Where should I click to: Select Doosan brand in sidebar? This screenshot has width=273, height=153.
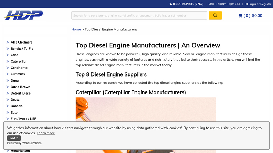(x=16, y=106)
